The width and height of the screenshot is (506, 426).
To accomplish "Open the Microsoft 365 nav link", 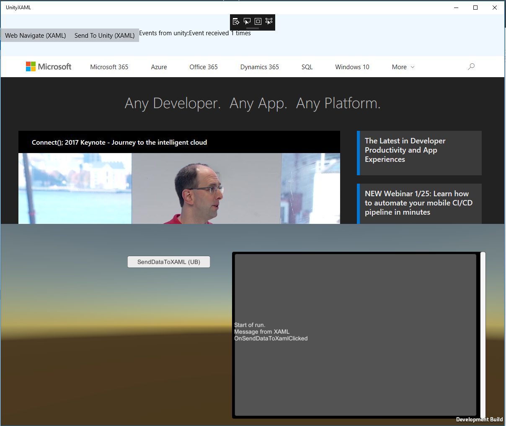I will pyautogui.click(x=109, y=67).
